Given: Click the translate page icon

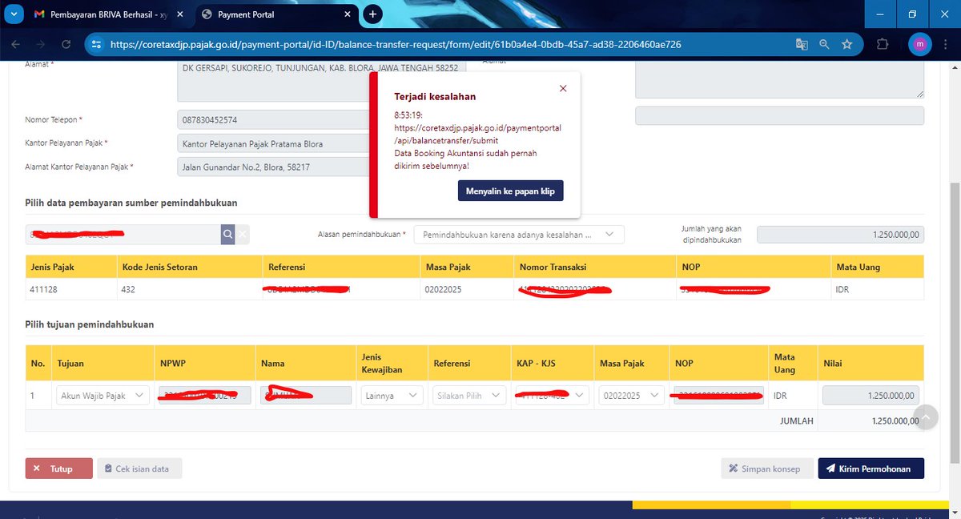Looking at the screenshot, I should pos(802,45).
